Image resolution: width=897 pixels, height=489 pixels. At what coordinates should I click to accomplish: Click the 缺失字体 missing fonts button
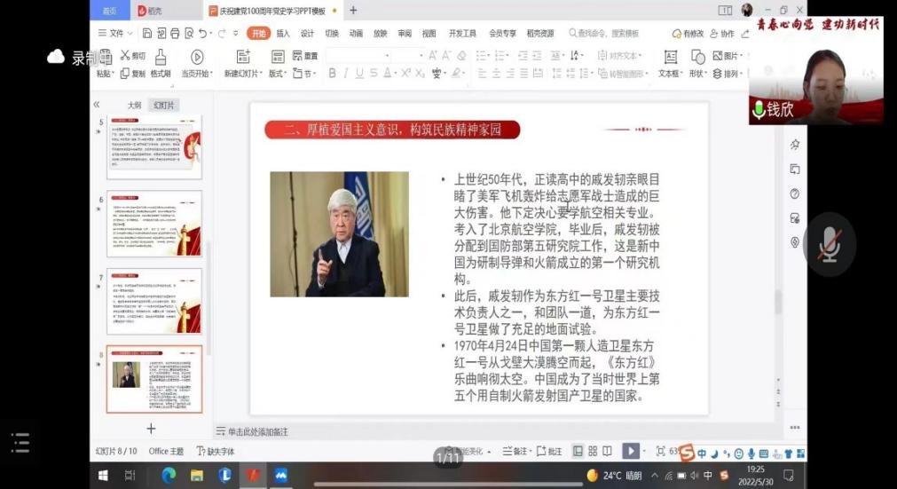[216, 452]
